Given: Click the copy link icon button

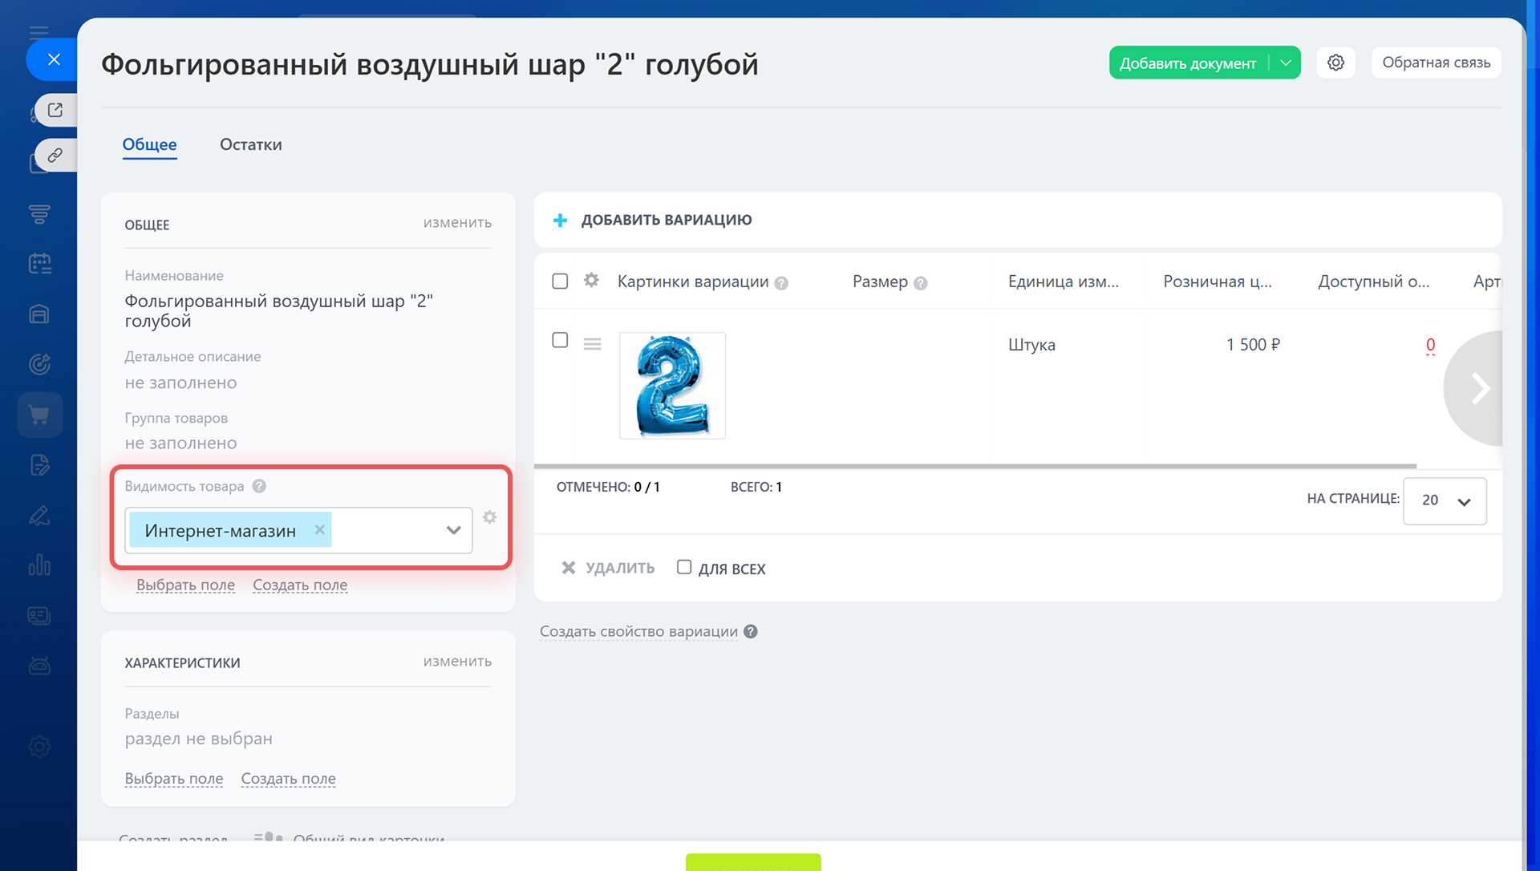Looking at the screenshot, I should point(55,155).
